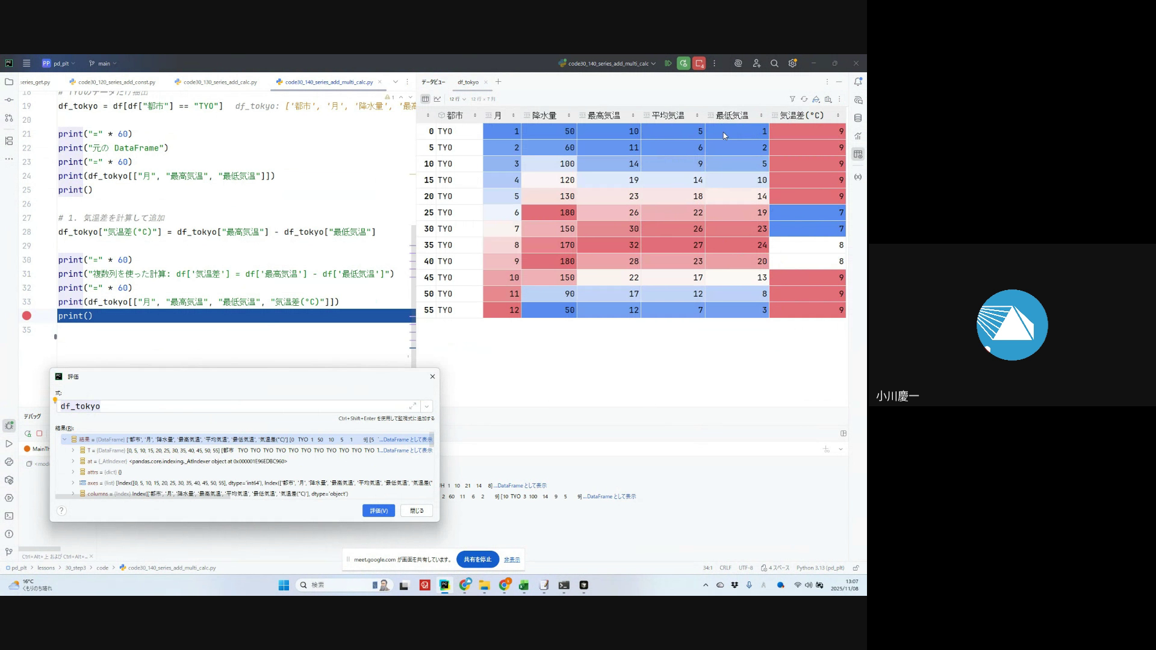Image resolution: width=1156 pixels, height=650 pixels.
Task: Open the Python Console sidebar icon
Action: (x=9, y=462)
